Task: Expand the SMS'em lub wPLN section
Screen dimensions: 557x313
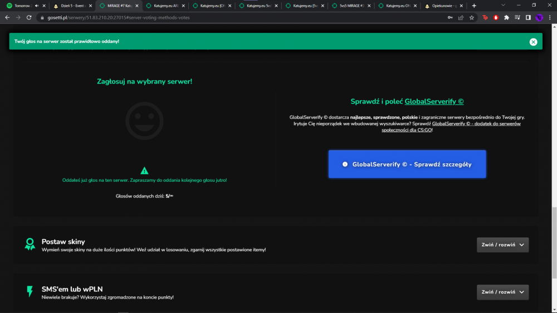Action: tap(502, 292)
